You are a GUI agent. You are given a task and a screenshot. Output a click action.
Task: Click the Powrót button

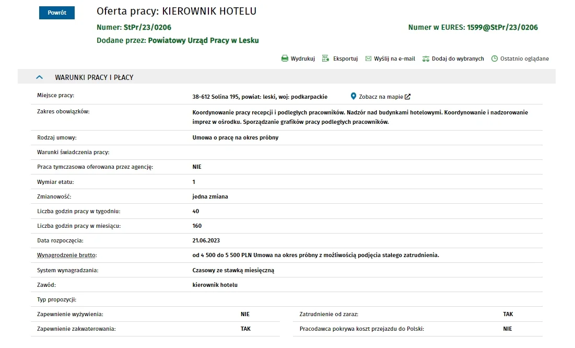(x=57, y=13)
